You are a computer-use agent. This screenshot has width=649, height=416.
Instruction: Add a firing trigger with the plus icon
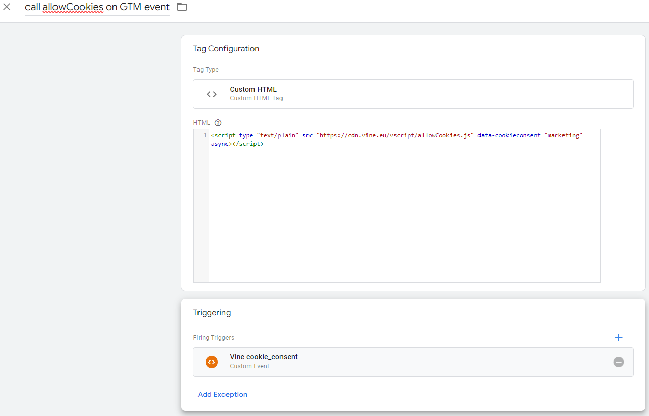click(x=618, y=338)
